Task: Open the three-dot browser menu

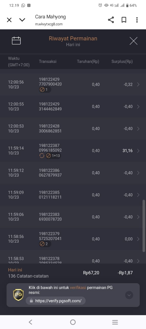Action: (137, 20)
